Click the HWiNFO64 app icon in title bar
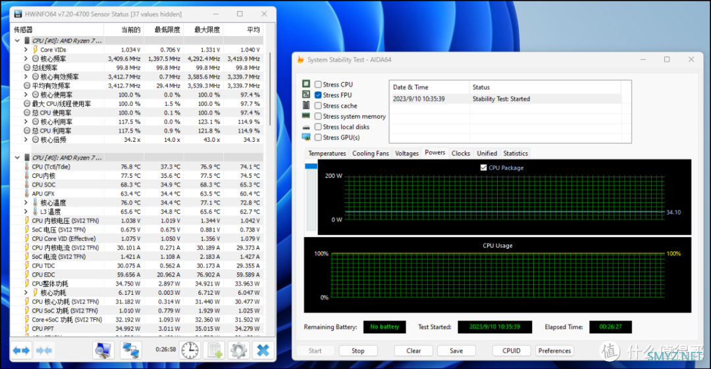This screenshot has height=369, width=711. [18, 14]
